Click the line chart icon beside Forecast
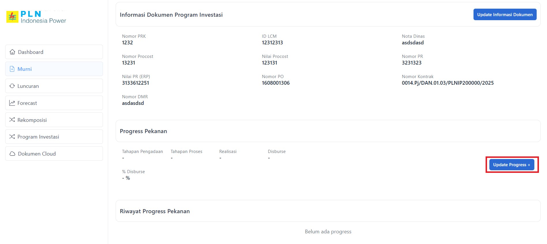Viewport: 547px width, 244px height. pyautogui.click(x=12, y=103)
